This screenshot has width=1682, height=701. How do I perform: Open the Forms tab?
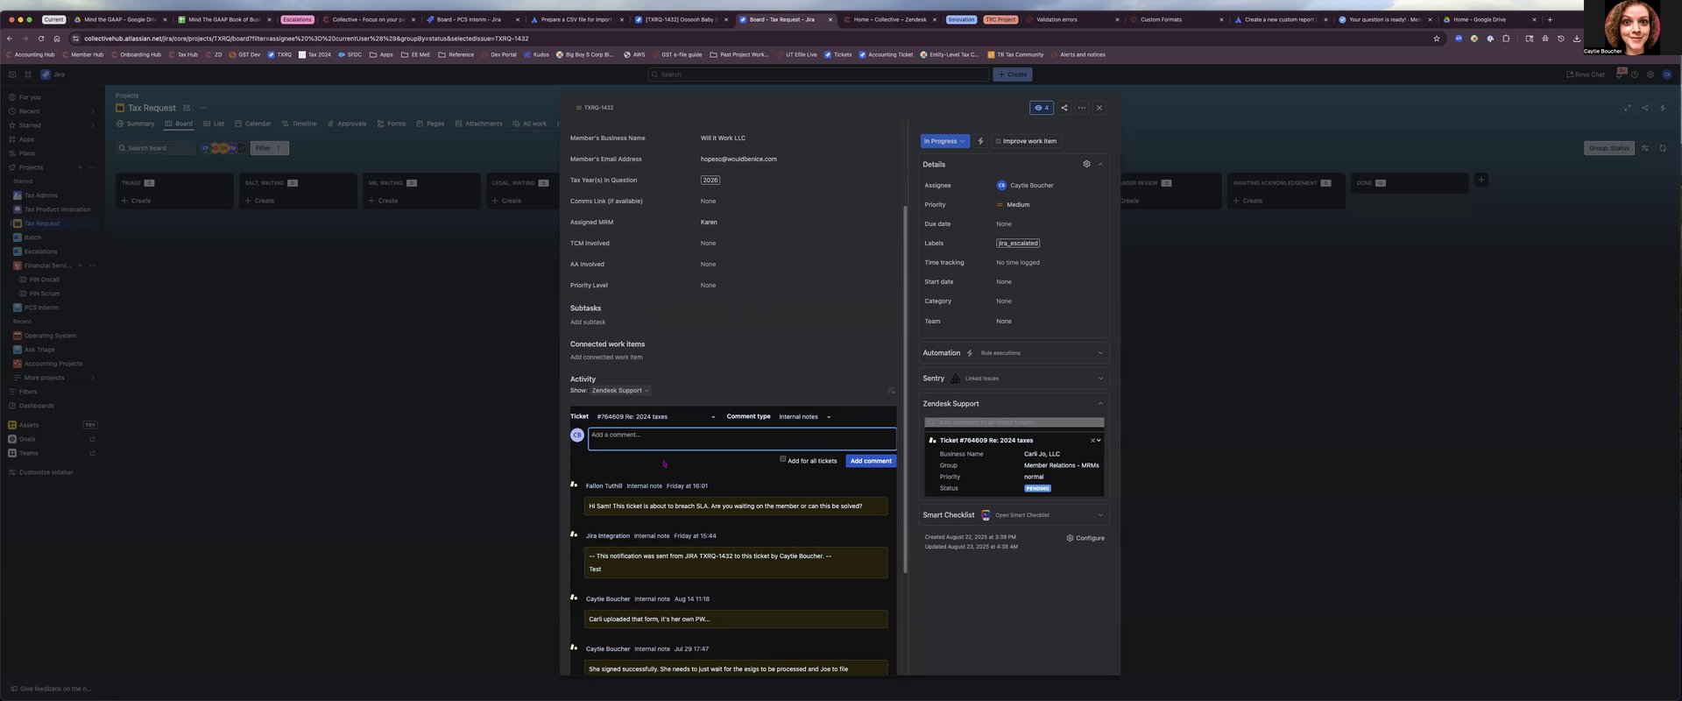coord(392,124)
